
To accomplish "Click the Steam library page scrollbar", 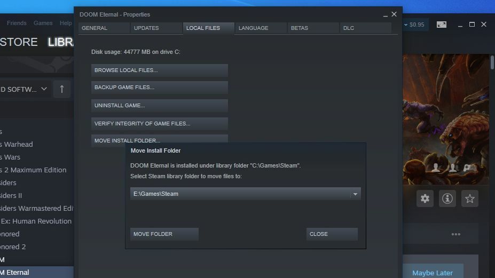I will tap(492, 62).
